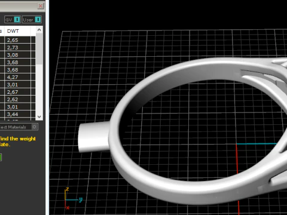Select the 2,62 DWT cell
The width and height of the screenshot is (287, 215).
17,100
